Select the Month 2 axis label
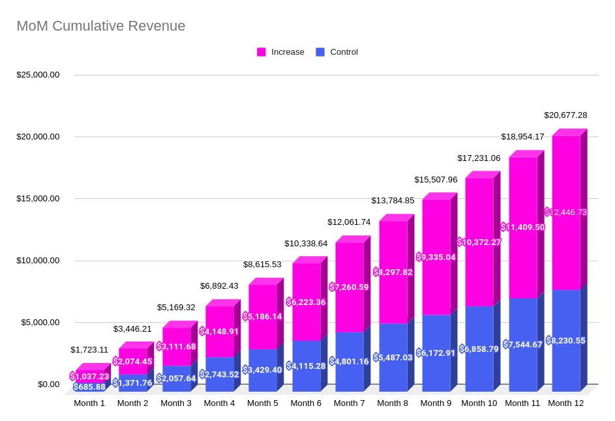Viewport: 615px width, 421px height. [132, 403]
